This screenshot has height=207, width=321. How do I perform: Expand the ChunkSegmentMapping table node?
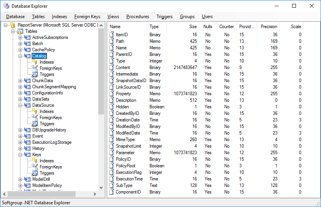(20, 87)
